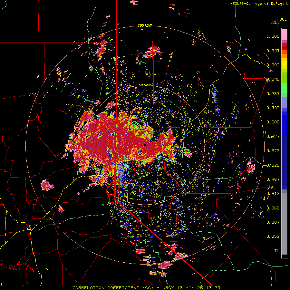This screenshot has height=290, width=290.
Task: Click the 0.840 color scale value
Action: 273,79
